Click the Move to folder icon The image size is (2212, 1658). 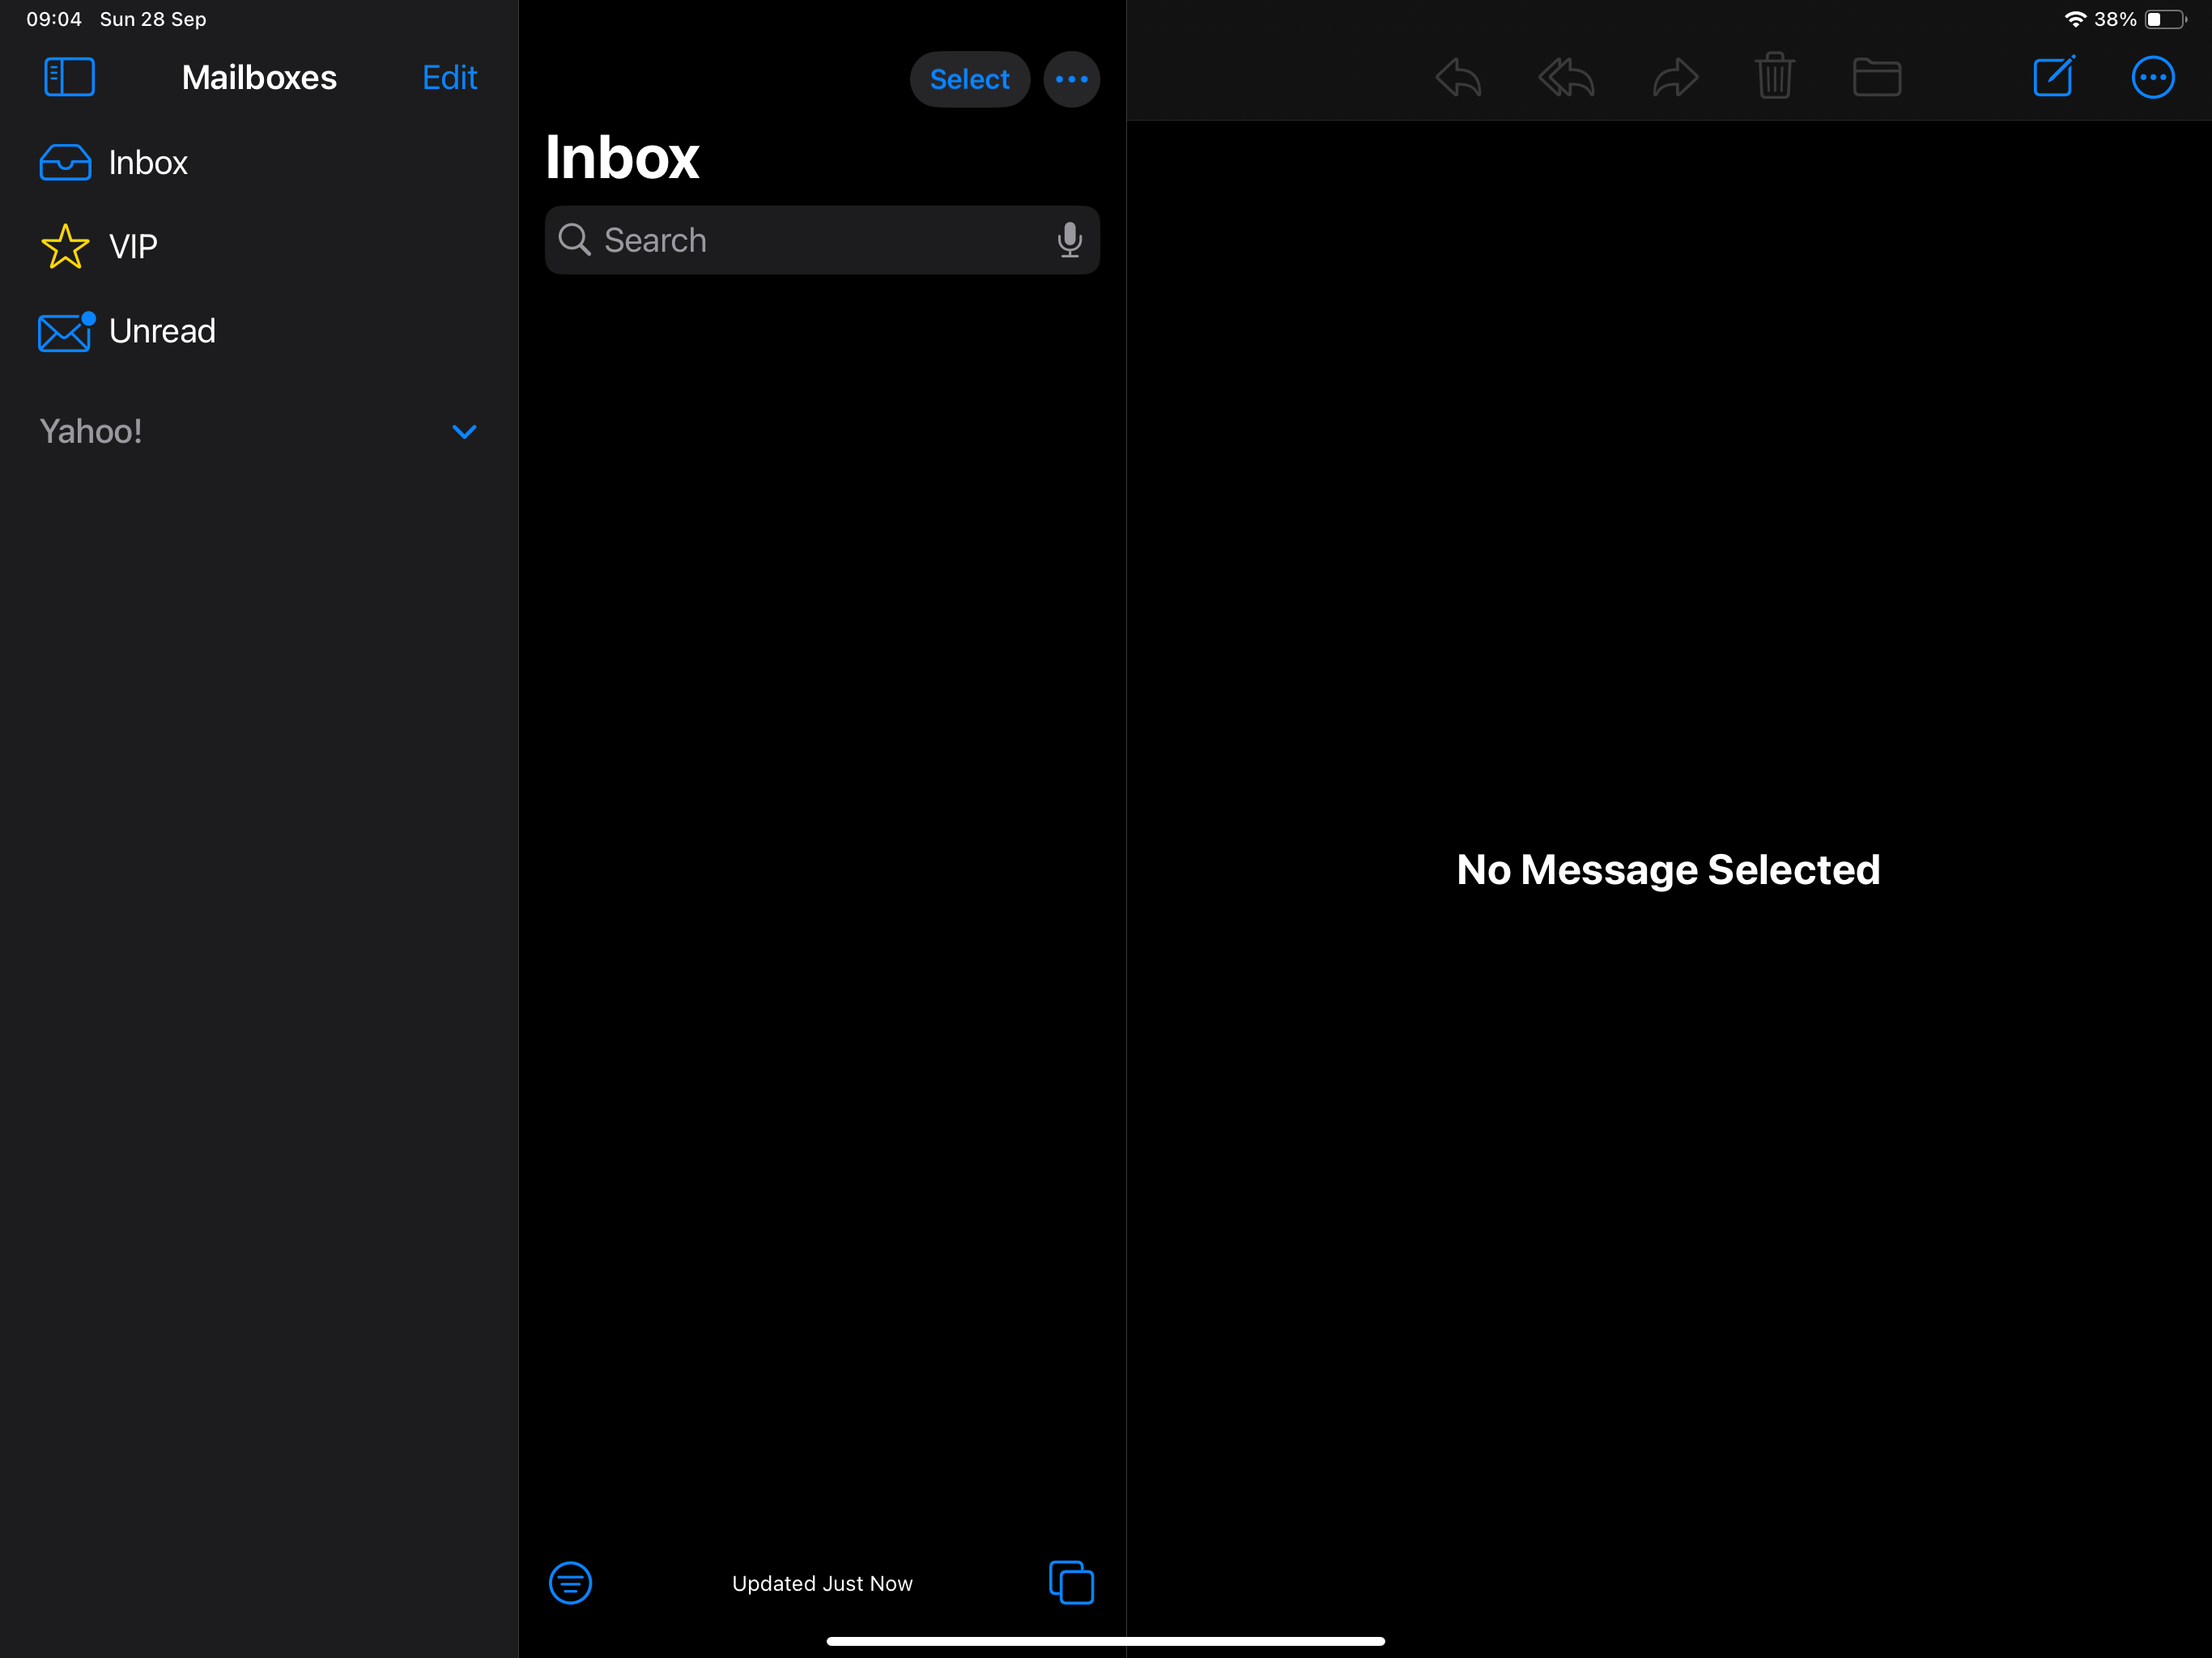coord(1876,78)
